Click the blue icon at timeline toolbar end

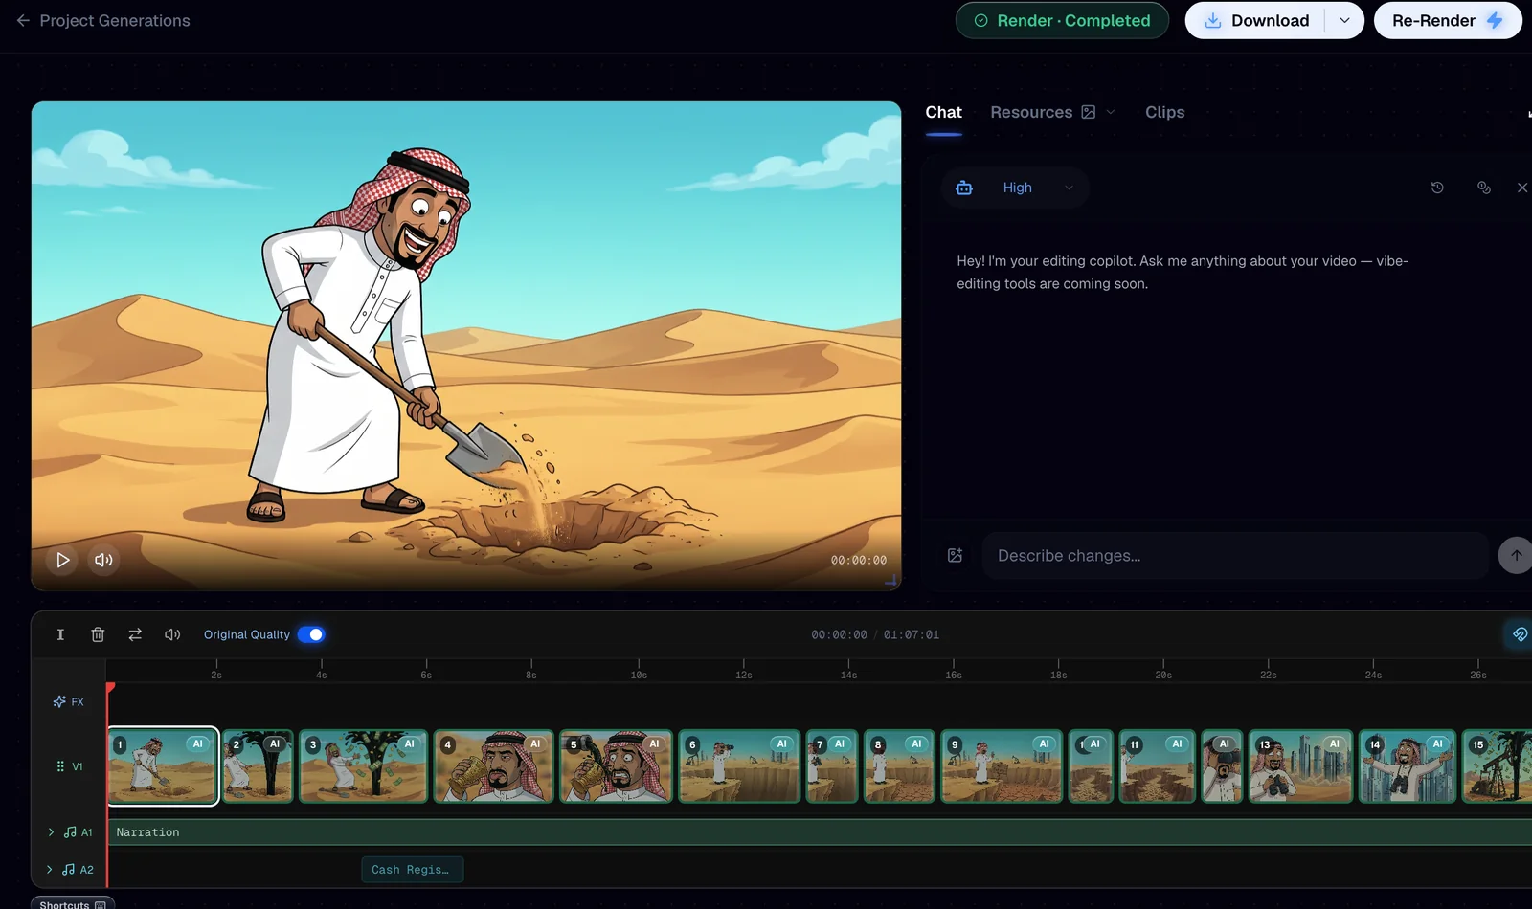click(1520, 635)
